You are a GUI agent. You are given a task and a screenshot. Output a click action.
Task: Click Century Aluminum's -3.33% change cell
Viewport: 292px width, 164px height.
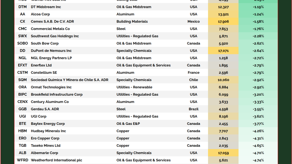(x=258, y=102)
